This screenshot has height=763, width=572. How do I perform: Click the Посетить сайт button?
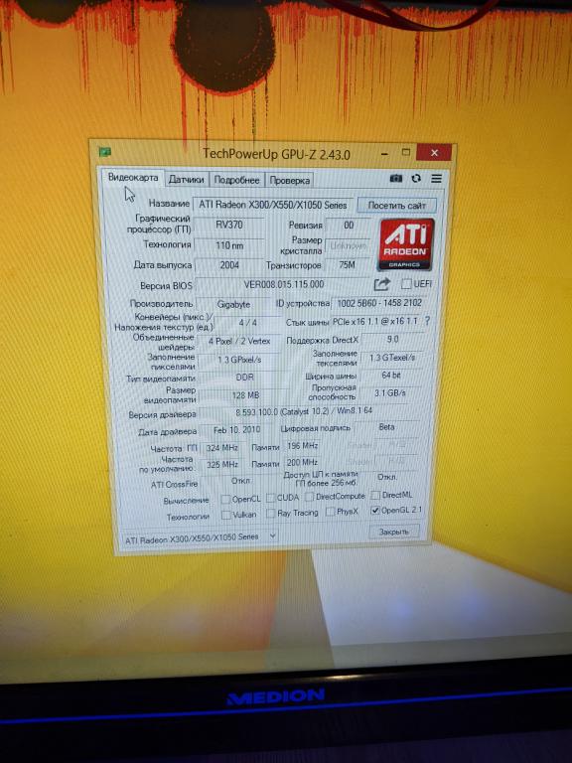396,205
